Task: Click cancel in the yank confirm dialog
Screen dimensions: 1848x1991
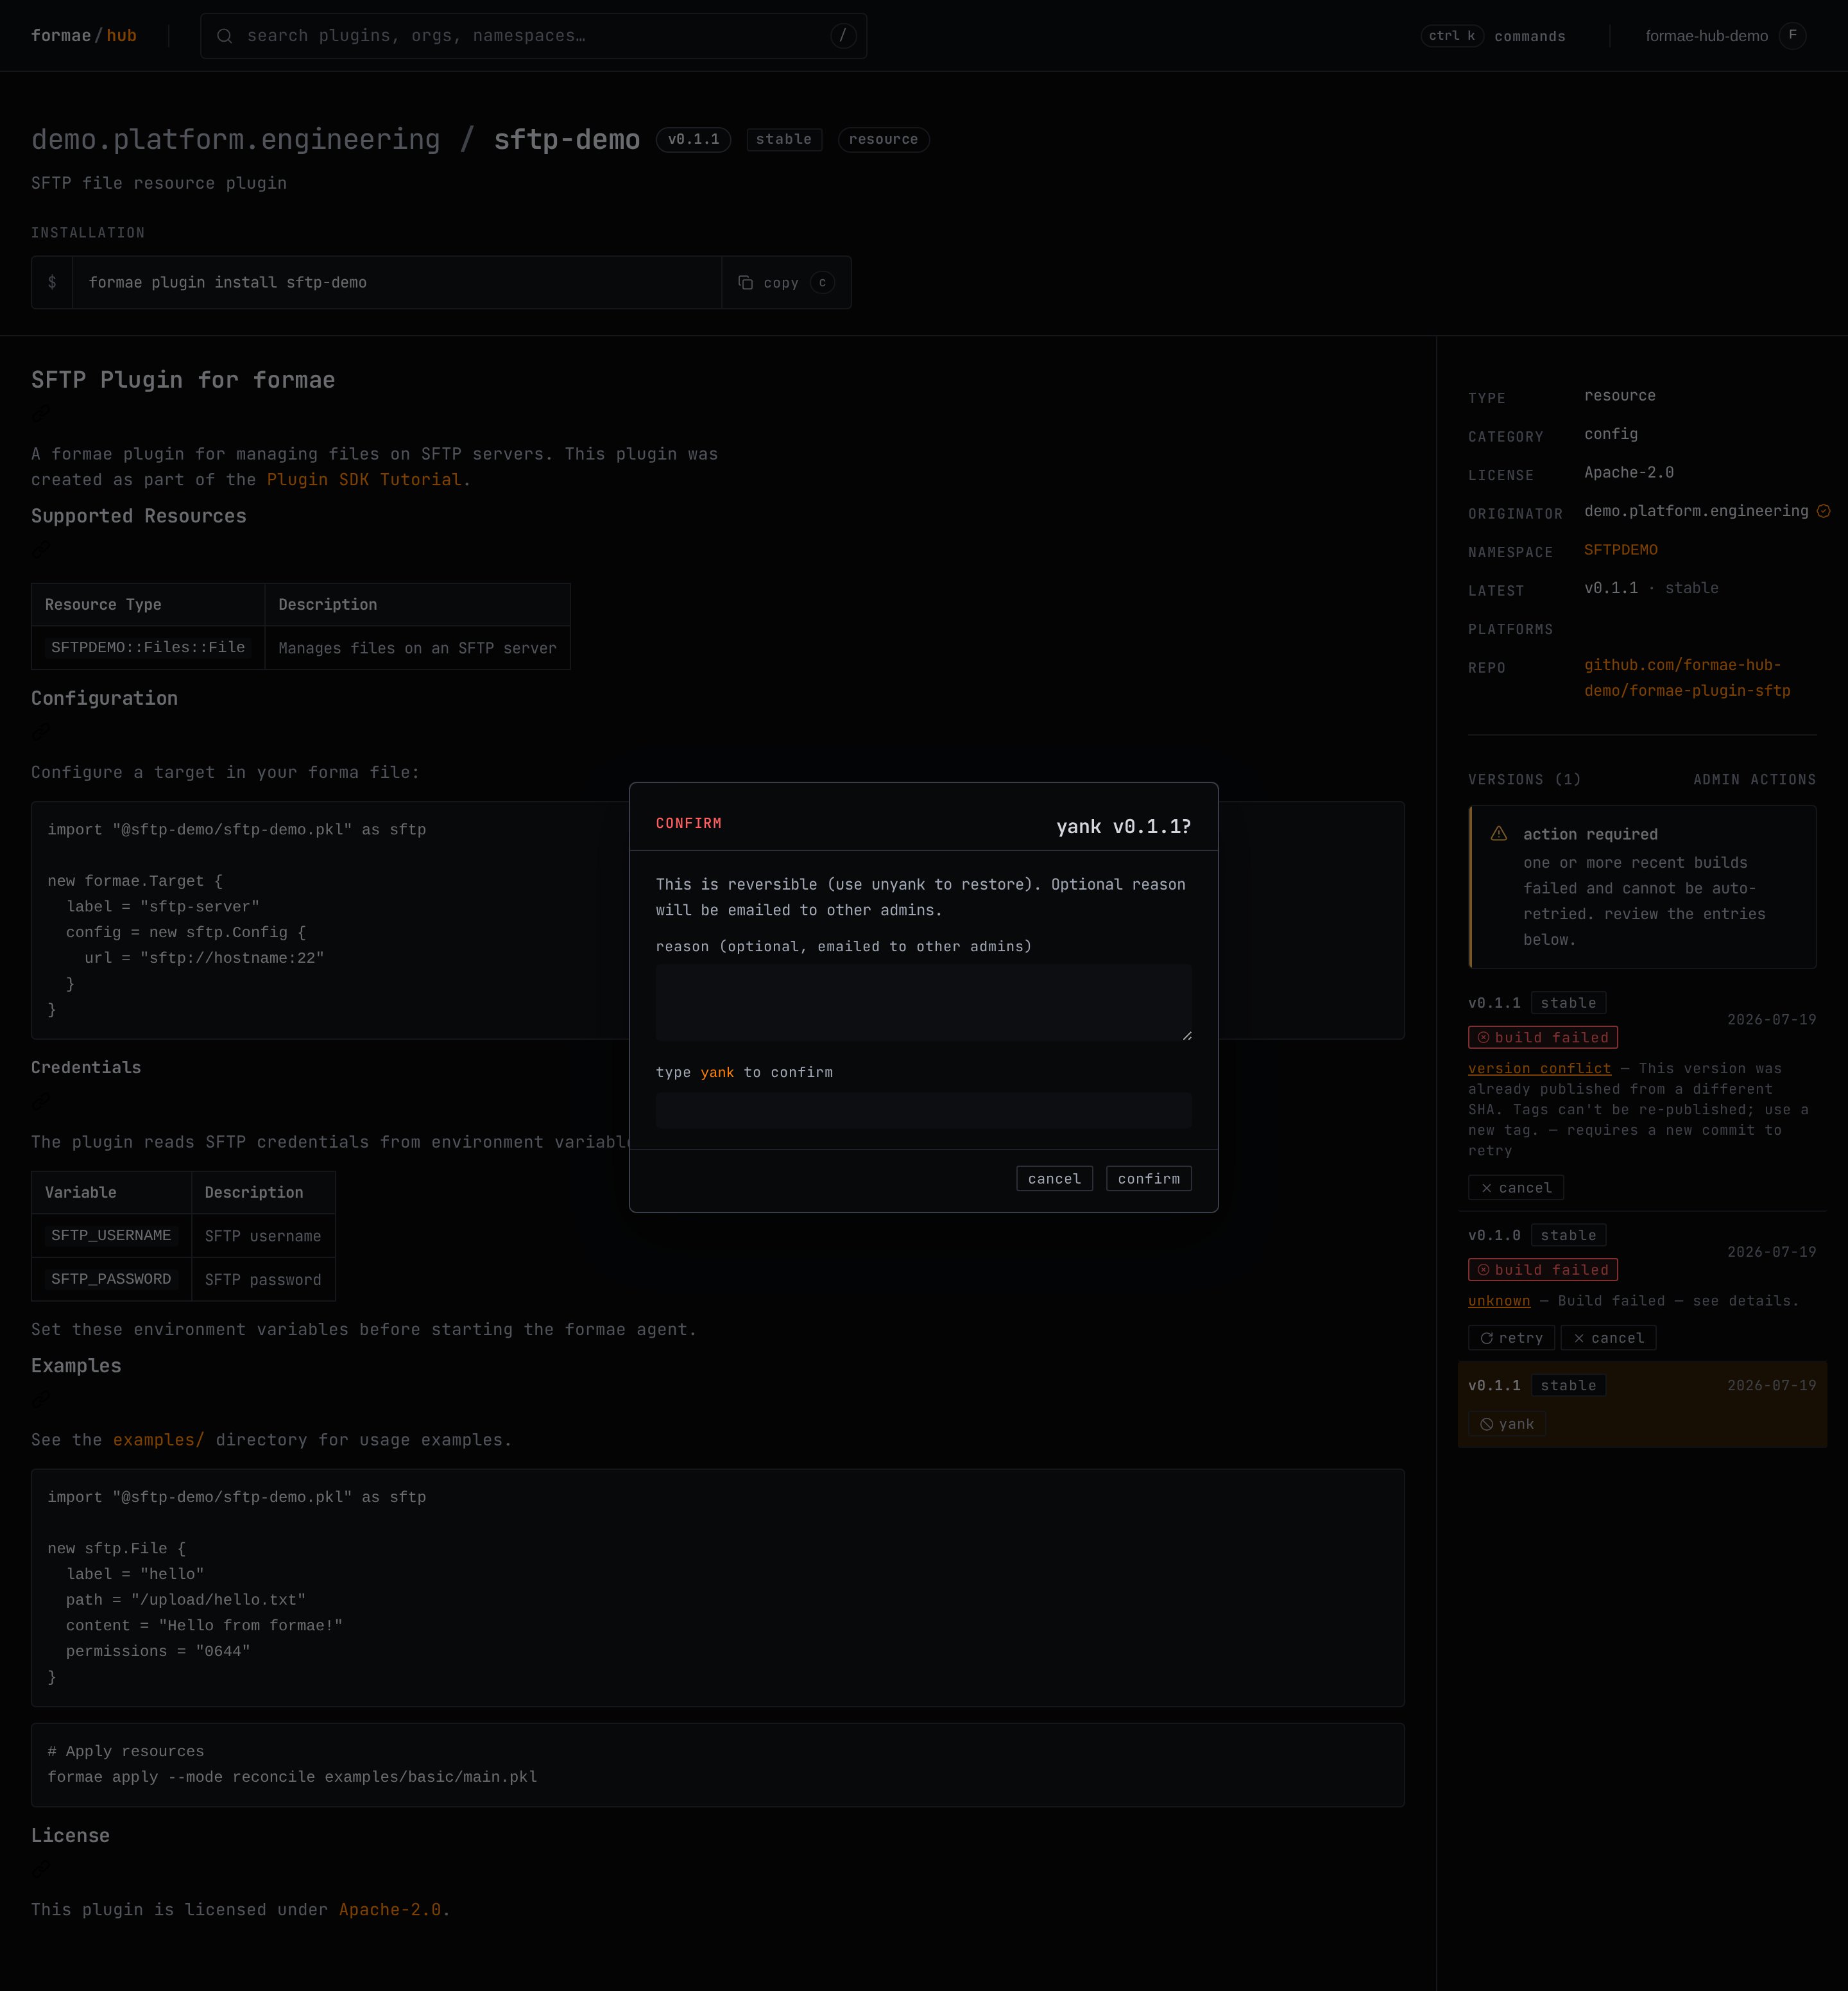Action: pyautogui.click(x=1054, y=1178)
